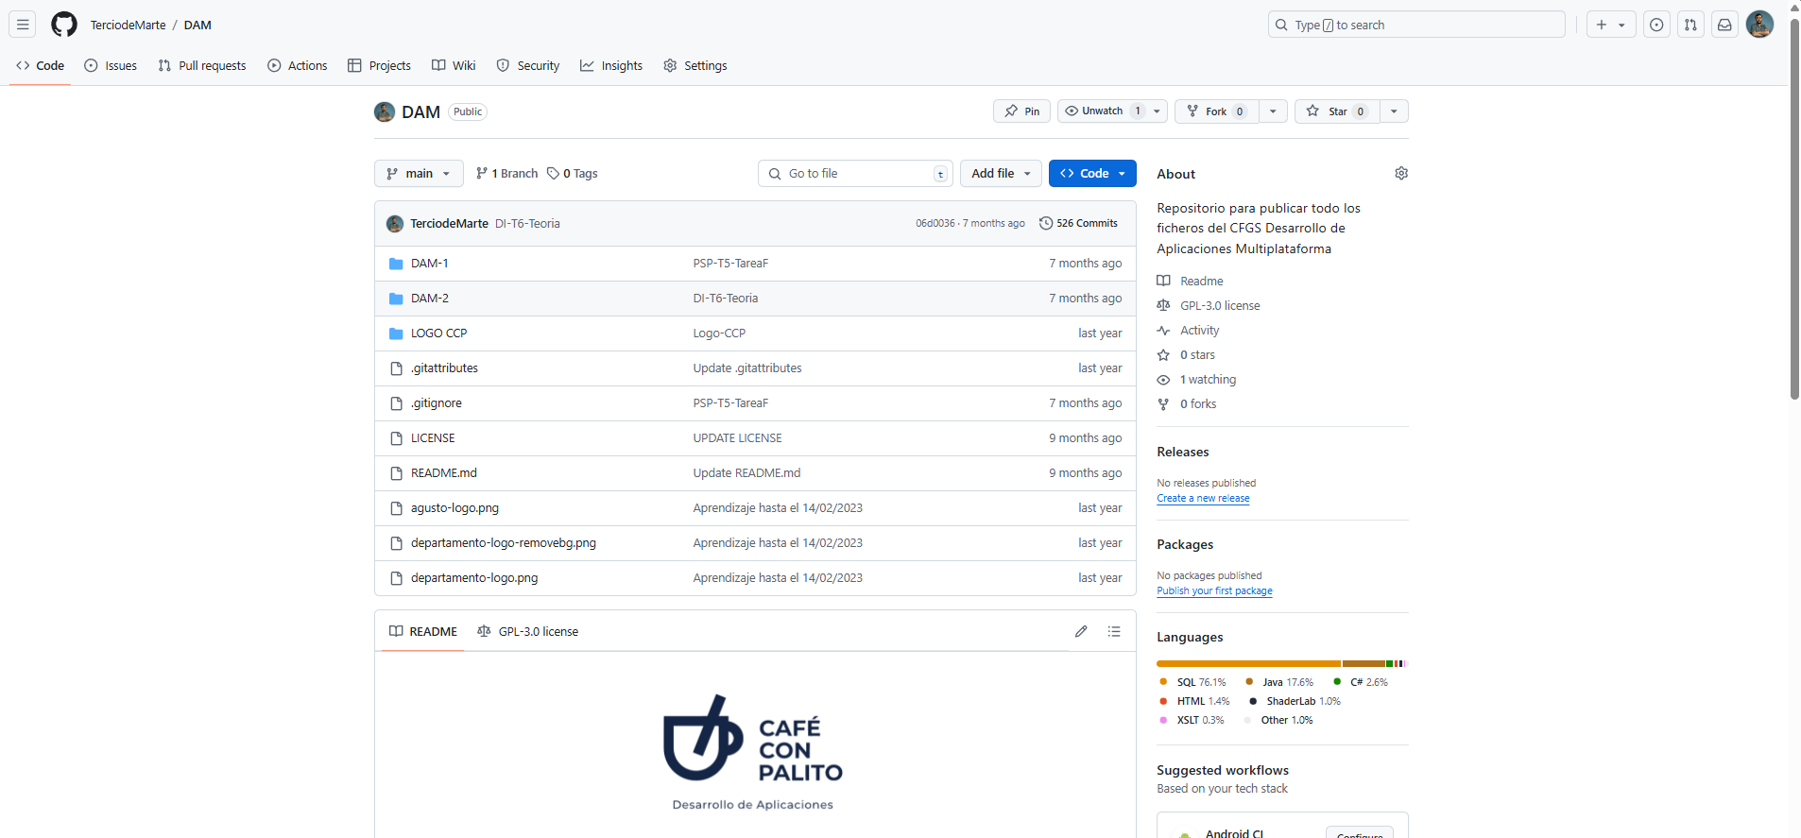
Task: Open Readme link in About sidebar
Action: coord(1190,282)
